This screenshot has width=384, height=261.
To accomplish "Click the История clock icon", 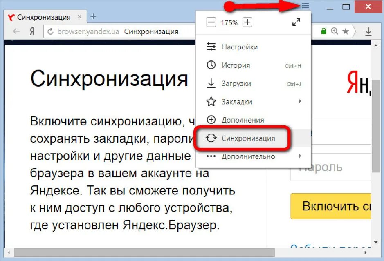I will 211,65.
